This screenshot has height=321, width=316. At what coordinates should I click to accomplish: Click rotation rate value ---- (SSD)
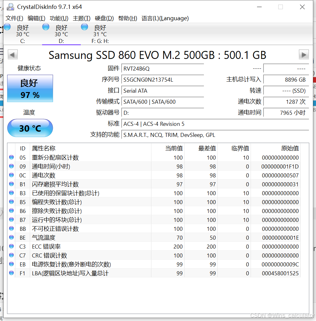pyautogui.click(x=286, y=91)
